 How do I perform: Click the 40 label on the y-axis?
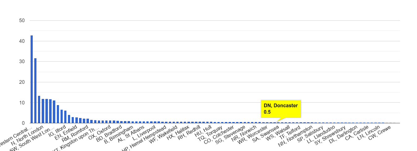(22, 41)
